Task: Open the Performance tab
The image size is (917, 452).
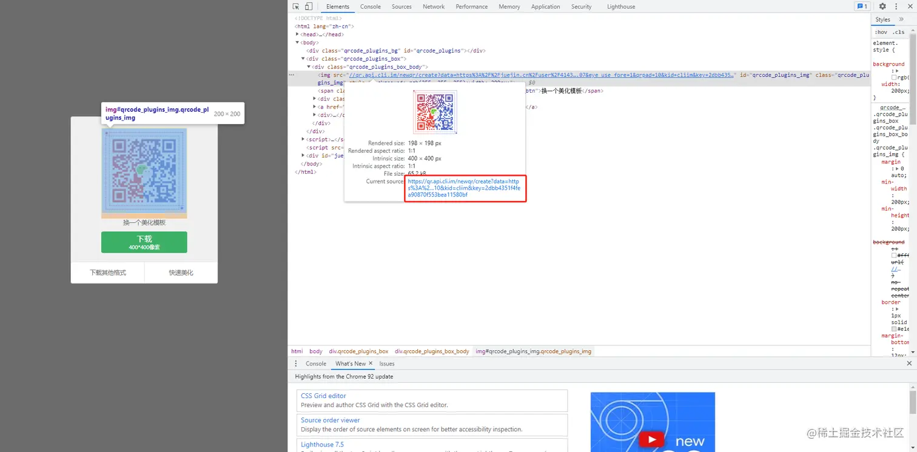Action: [x=472, y=7]
